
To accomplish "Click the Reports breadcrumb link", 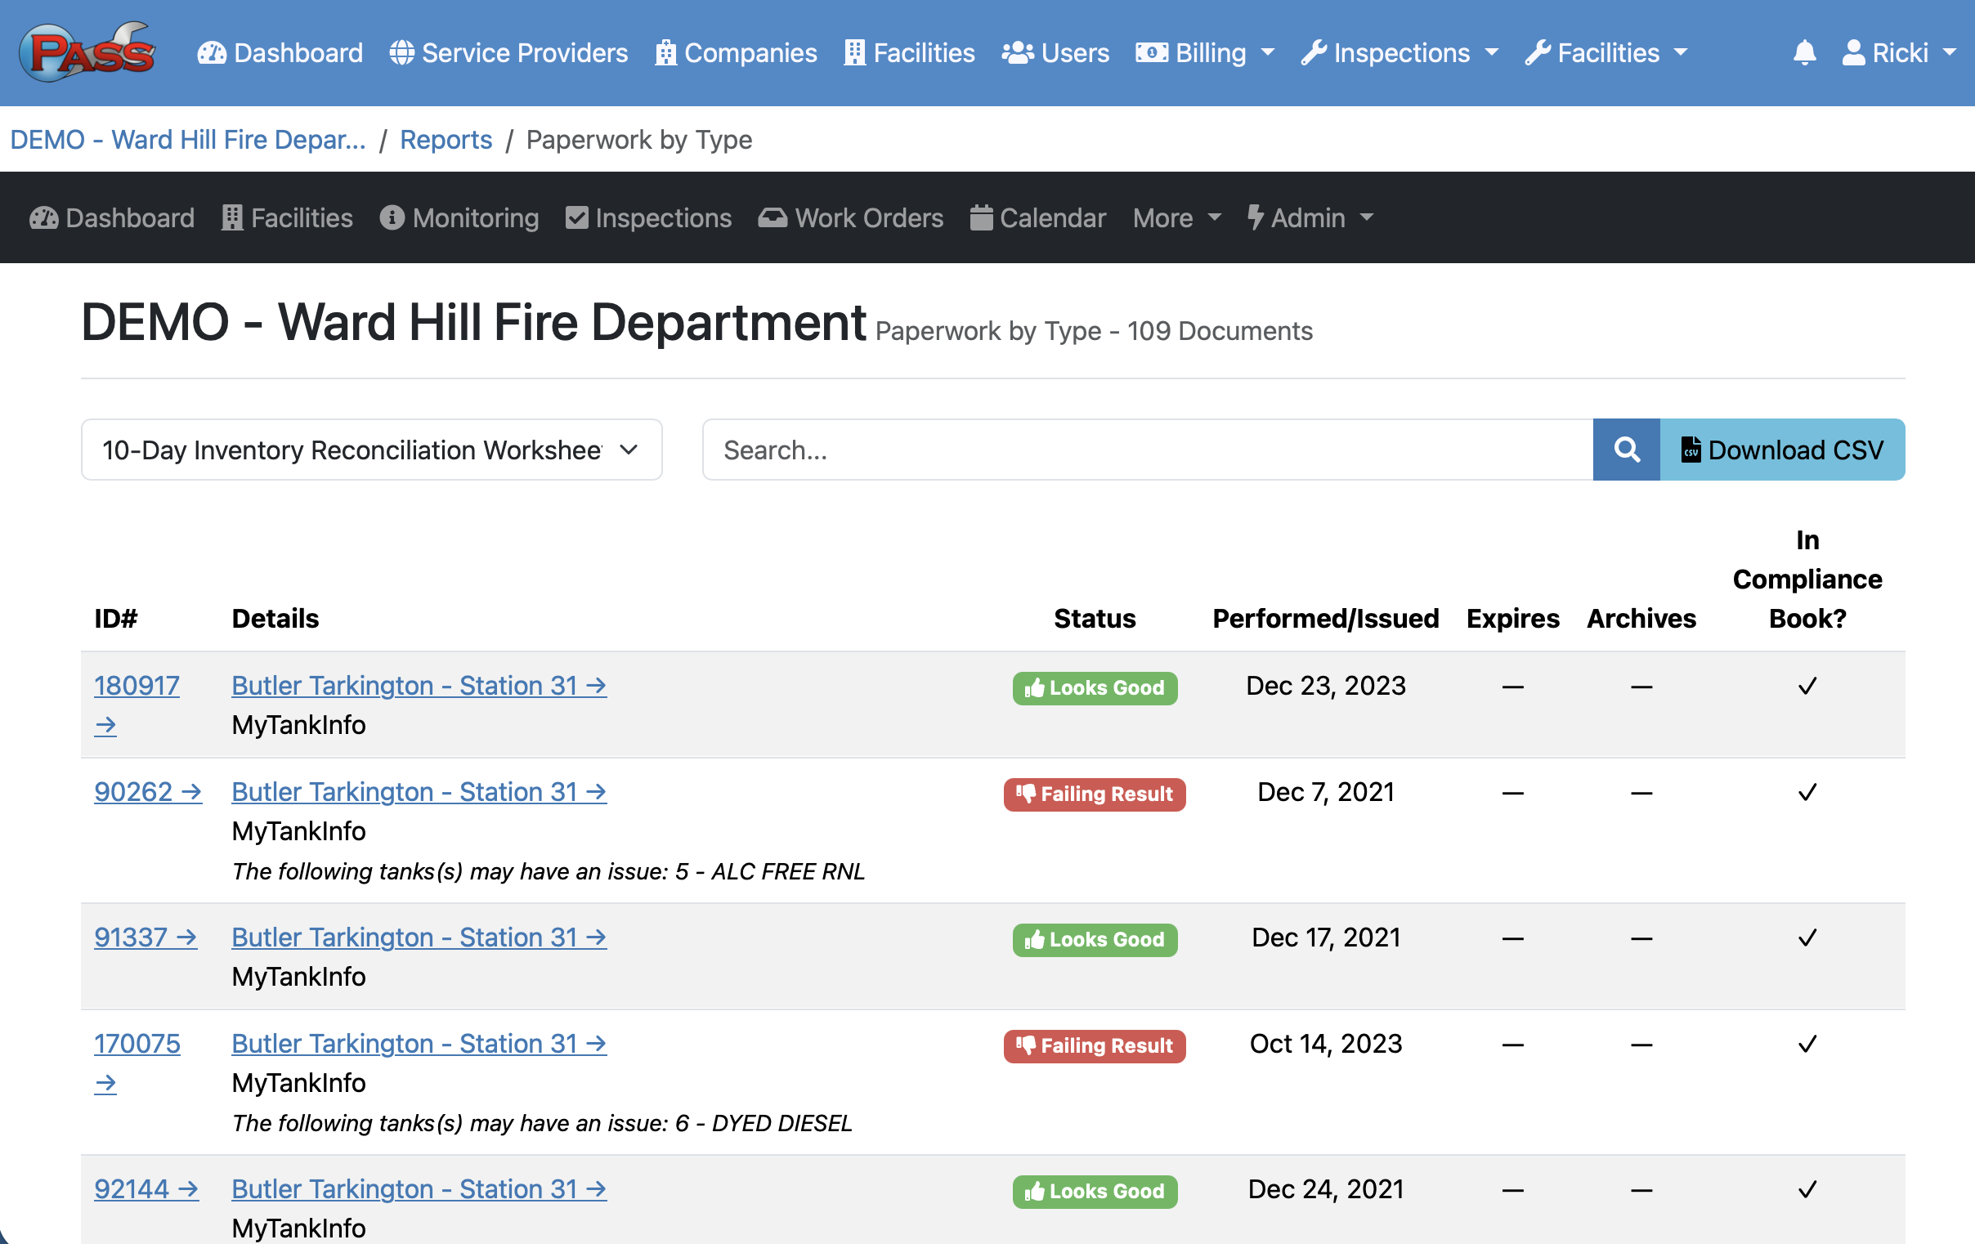I will (446, 140).
